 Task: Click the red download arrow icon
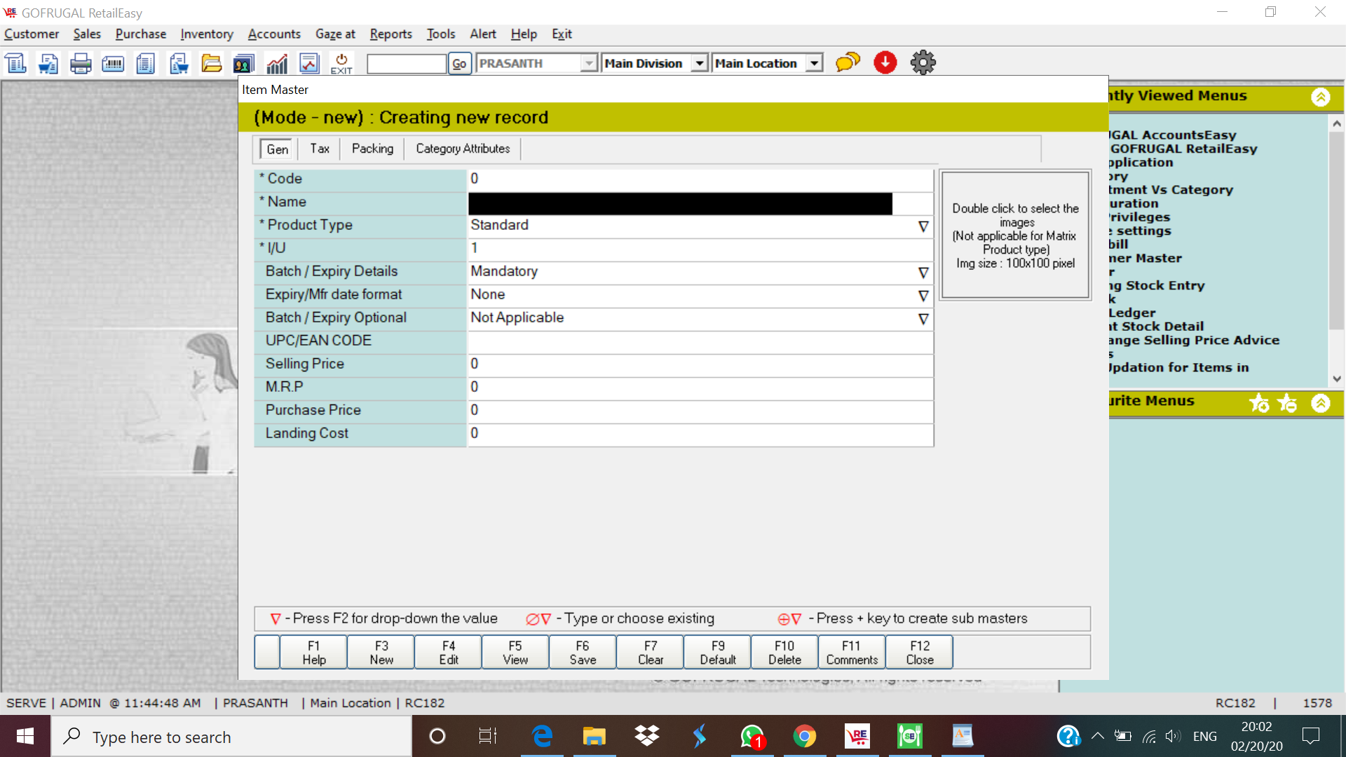pyautogui.click(x=885, y=62)
